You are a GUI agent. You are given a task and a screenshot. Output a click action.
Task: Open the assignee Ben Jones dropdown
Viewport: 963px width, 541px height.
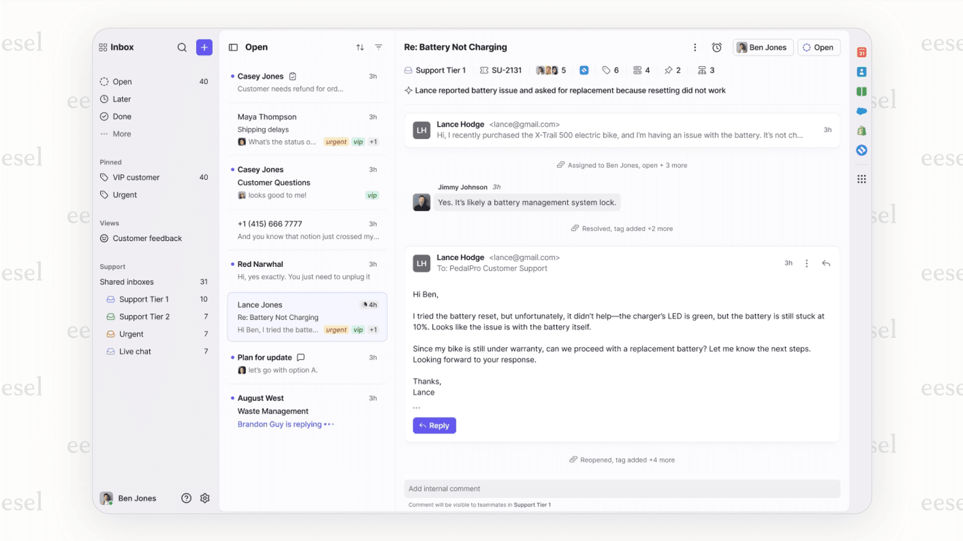pyautogui.click(x=762, y=48)
